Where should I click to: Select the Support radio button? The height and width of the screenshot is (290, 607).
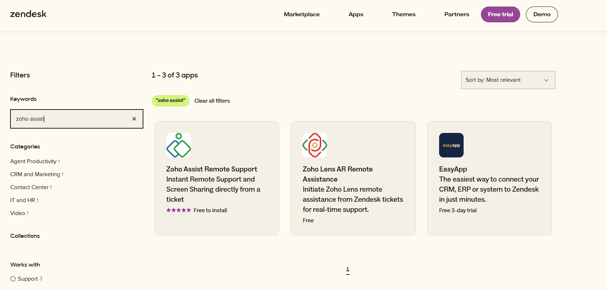tap(13, 279)
